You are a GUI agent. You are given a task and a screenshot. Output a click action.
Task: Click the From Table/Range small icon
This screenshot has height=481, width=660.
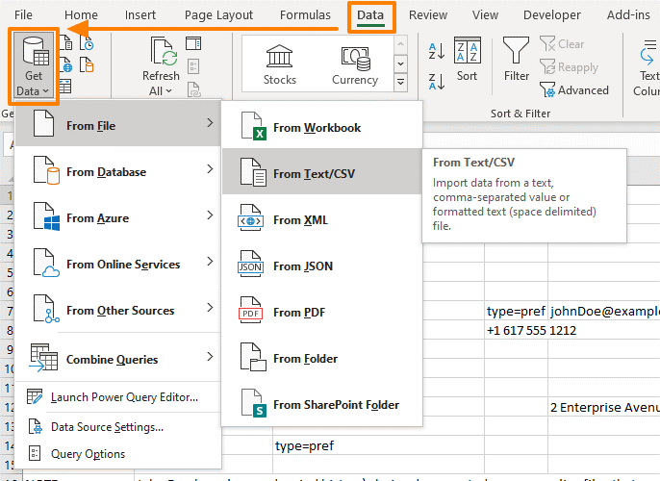click(x=65, y=86)
